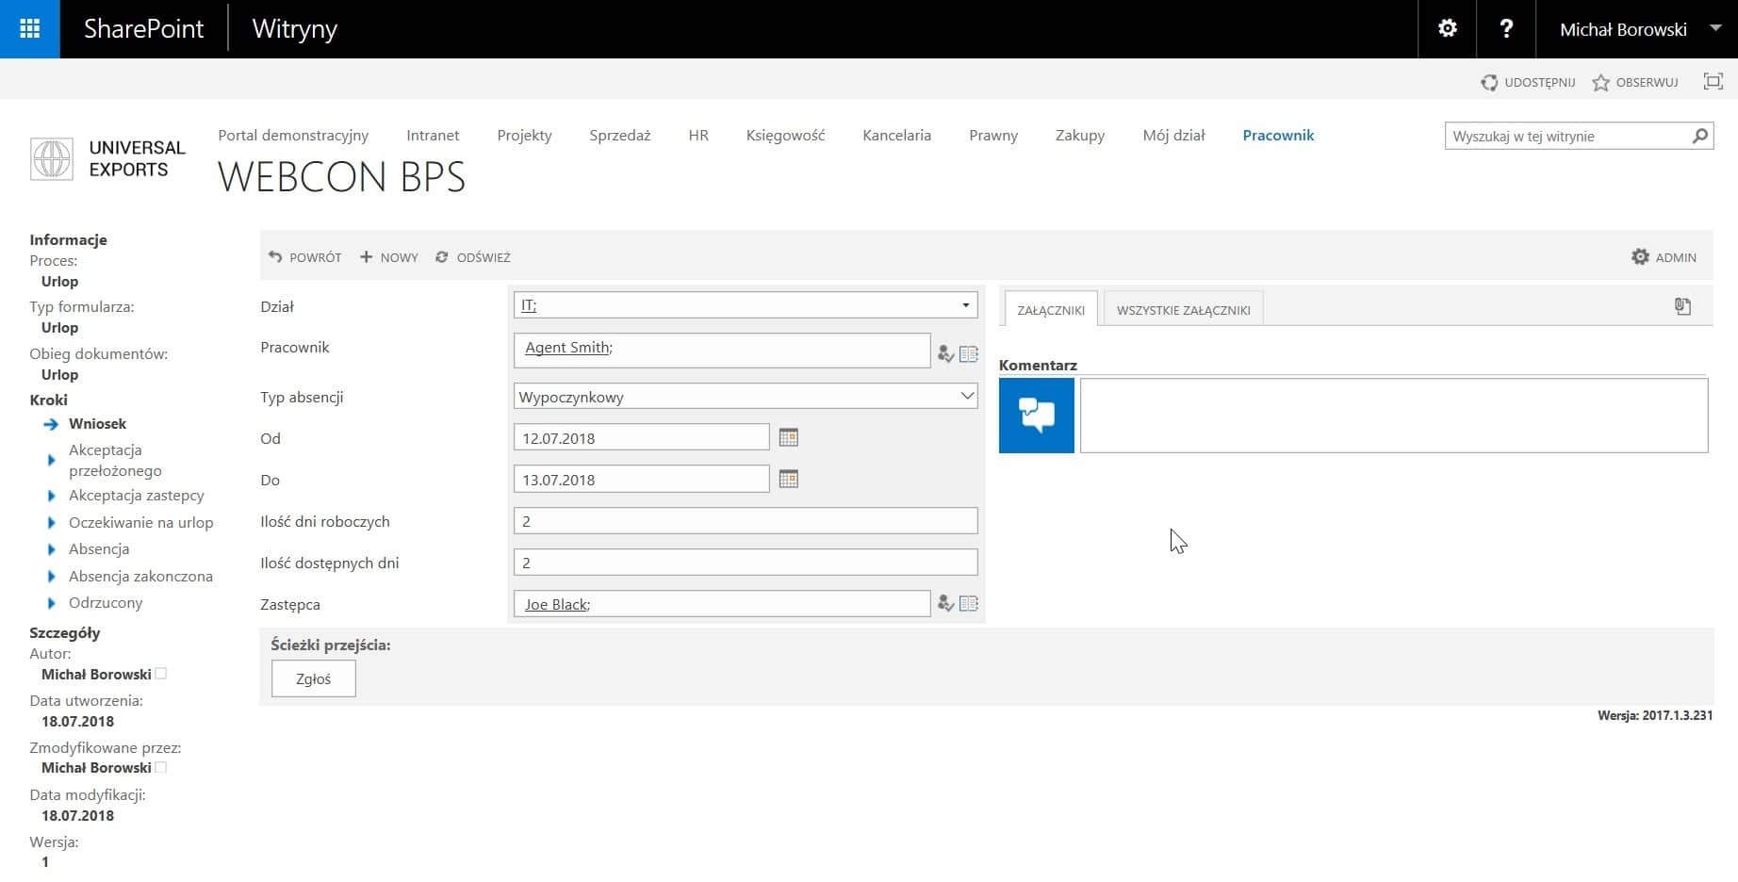The height and width of the screenshot is (882, 1738).
Task: Click the OBSERWUJ follow star
Action: coord(1635,82)
